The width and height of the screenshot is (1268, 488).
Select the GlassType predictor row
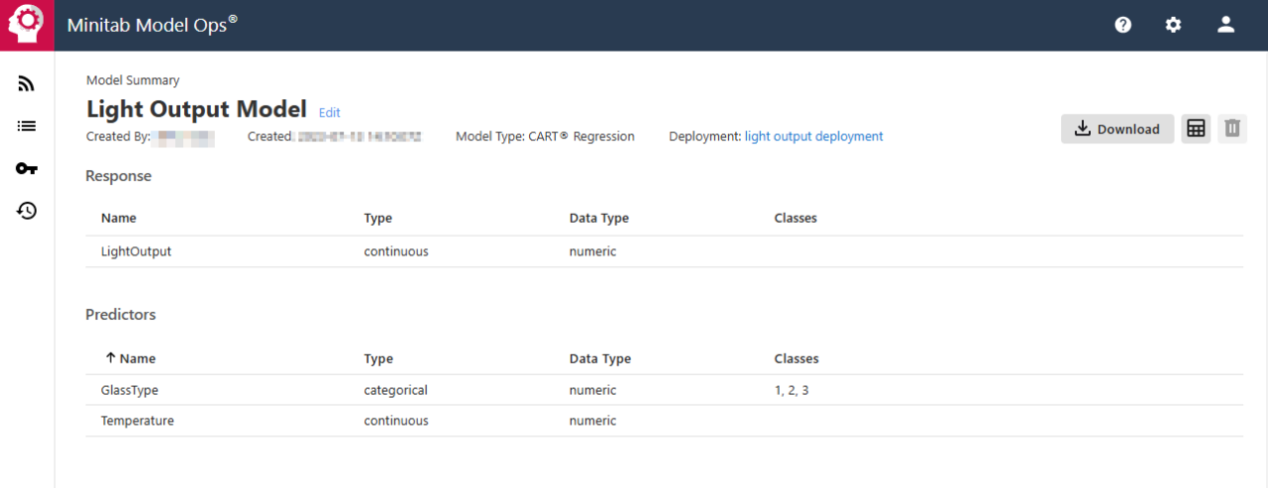pyautogui.click(x=129, y=390)
